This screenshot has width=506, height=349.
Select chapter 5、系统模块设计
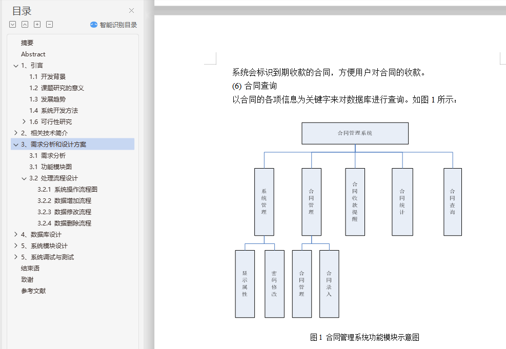tap(45, 246)
